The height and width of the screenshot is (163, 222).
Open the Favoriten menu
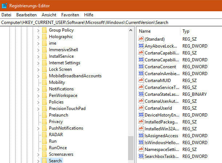[x=70, y=15]
